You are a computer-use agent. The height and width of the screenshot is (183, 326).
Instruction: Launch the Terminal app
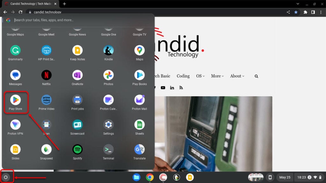pyautogui.click(x=108, y=149)
